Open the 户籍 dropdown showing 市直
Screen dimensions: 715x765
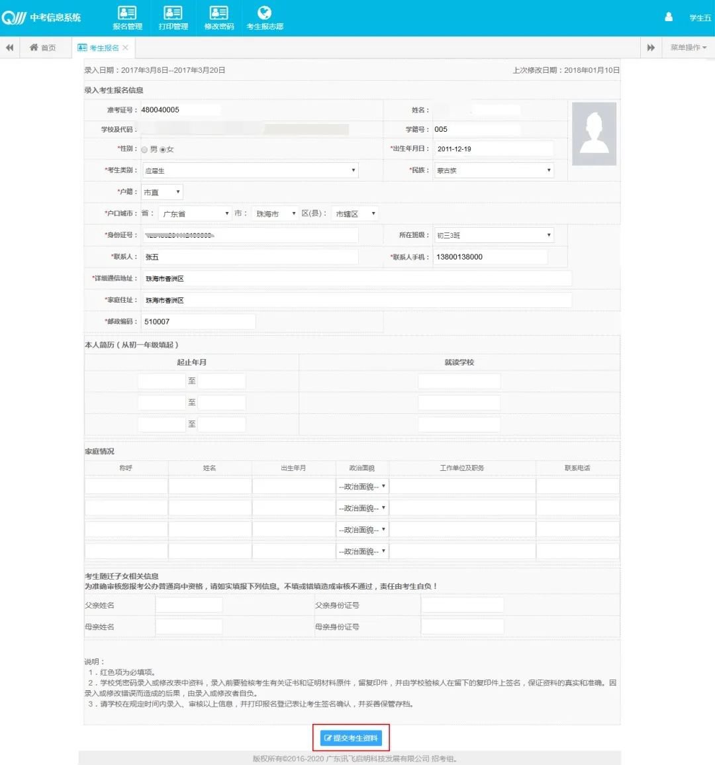[162, 192]
